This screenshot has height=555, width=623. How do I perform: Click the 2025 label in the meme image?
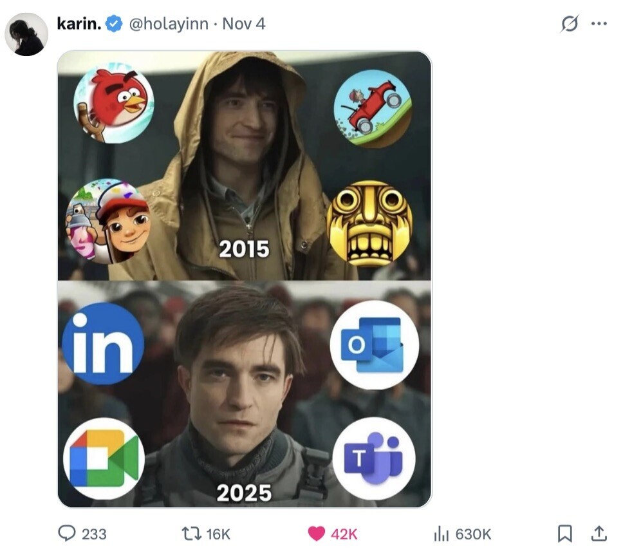point(244,493)
